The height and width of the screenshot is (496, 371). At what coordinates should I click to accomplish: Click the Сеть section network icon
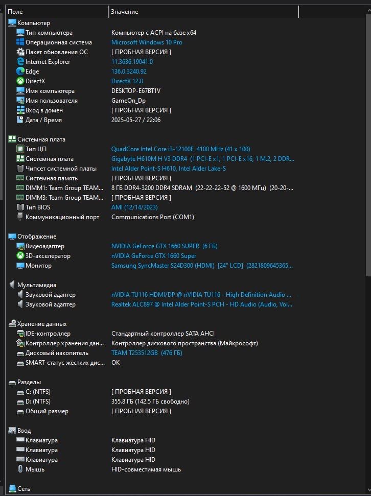(x=12, y=488)
